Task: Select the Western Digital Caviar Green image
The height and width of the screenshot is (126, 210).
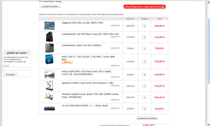Action: (49, 97)
